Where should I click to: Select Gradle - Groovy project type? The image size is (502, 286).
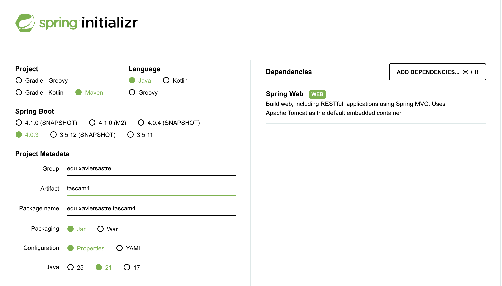click(19, 81)
